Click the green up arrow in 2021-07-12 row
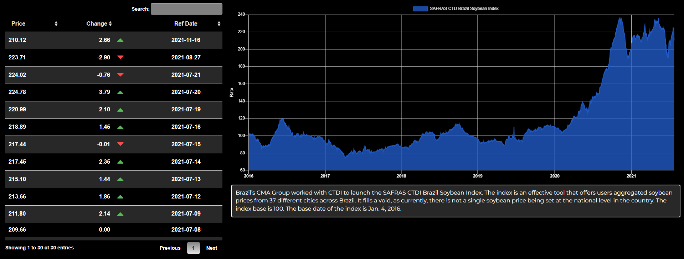This screenshot has width=684, height=259. (x=120, y=196)
